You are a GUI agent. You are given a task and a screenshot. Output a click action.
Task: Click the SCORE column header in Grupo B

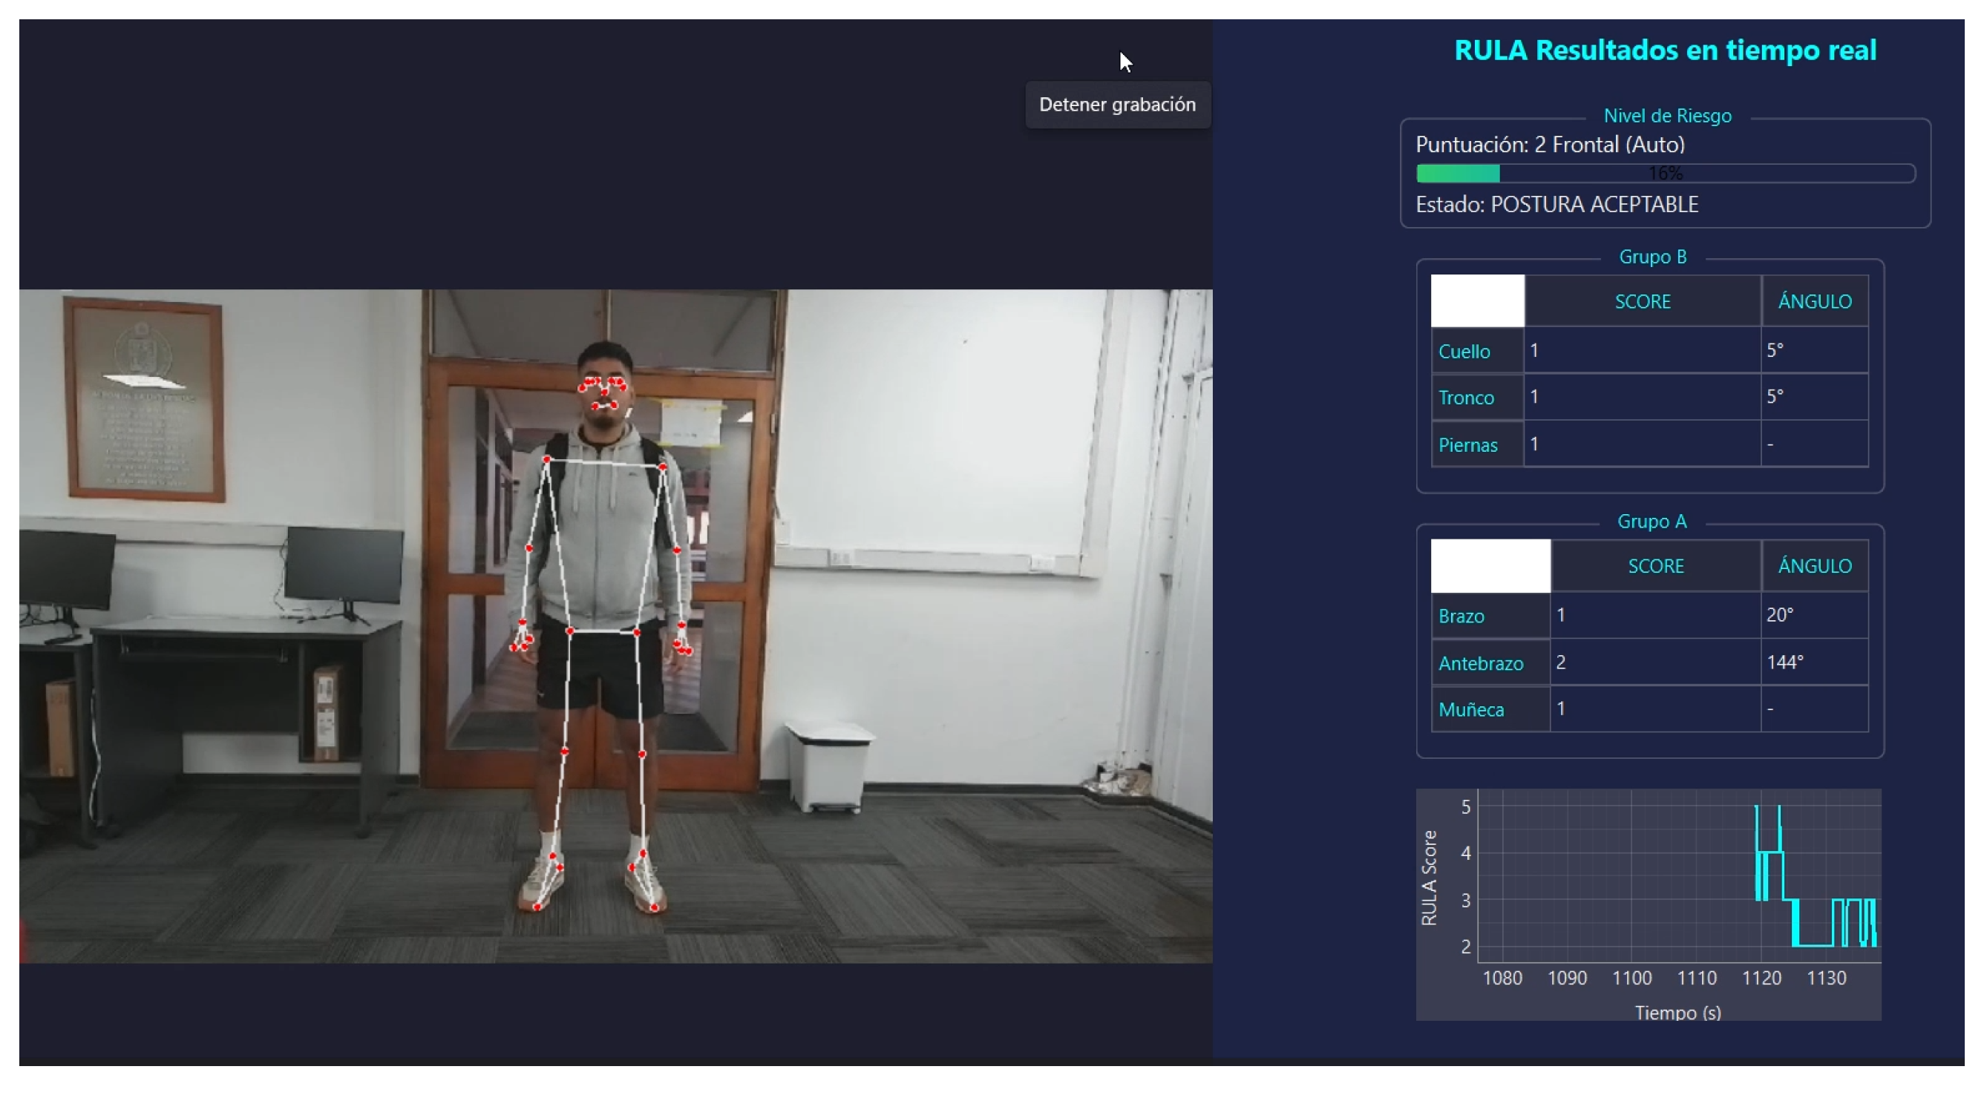click(1642, 301)
